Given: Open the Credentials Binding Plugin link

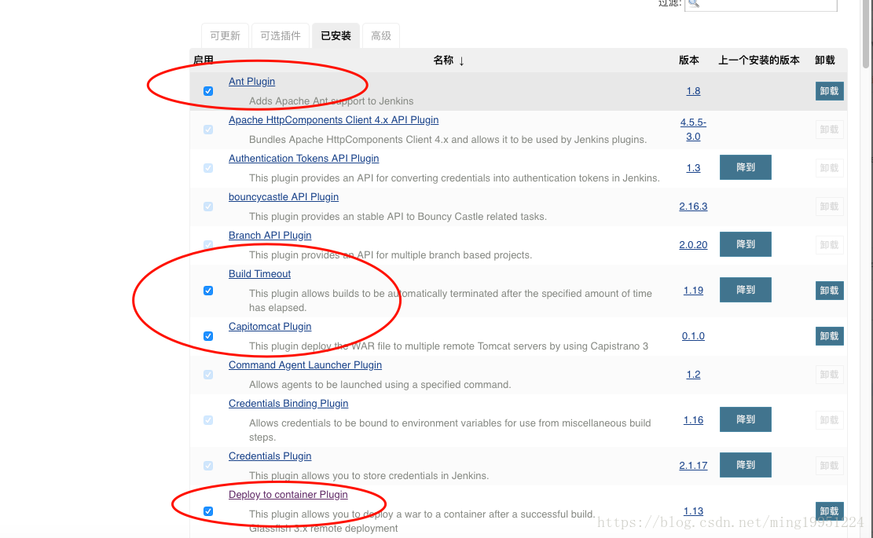Looking at the screenshot, I should click(288, 404).
